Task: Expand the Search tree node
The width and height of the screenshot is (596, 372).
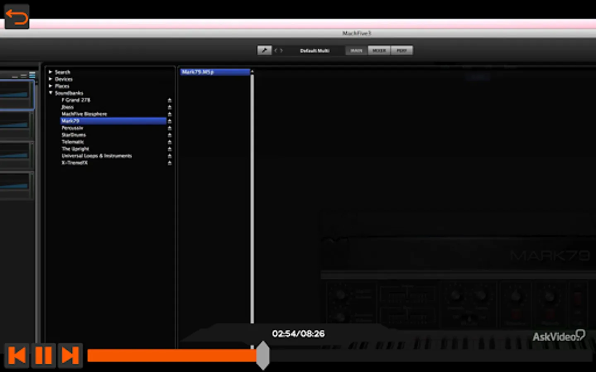Action: (x=50, y=72)
